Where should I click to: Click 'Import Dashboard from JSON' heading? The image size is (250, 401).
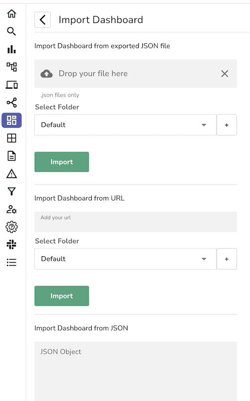81,328
